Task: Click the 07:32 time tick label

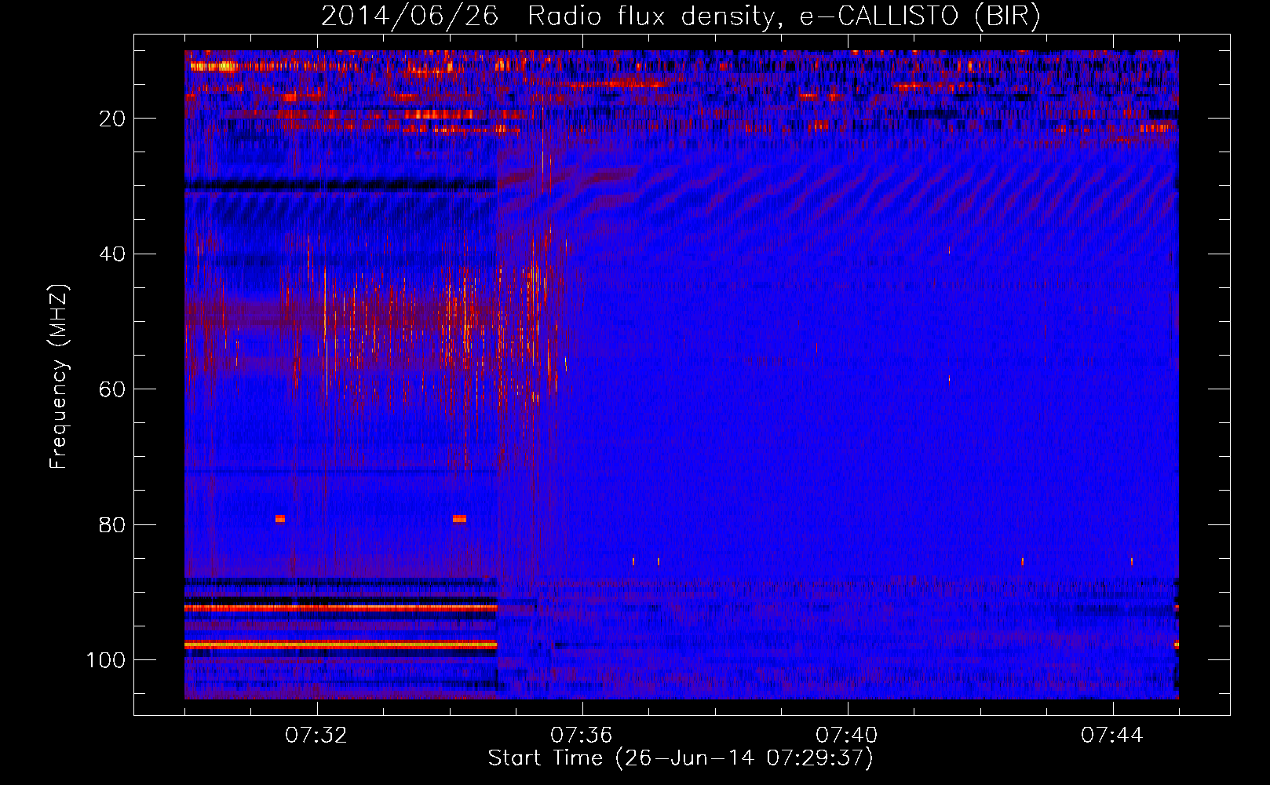Action: tap(316, 736)
